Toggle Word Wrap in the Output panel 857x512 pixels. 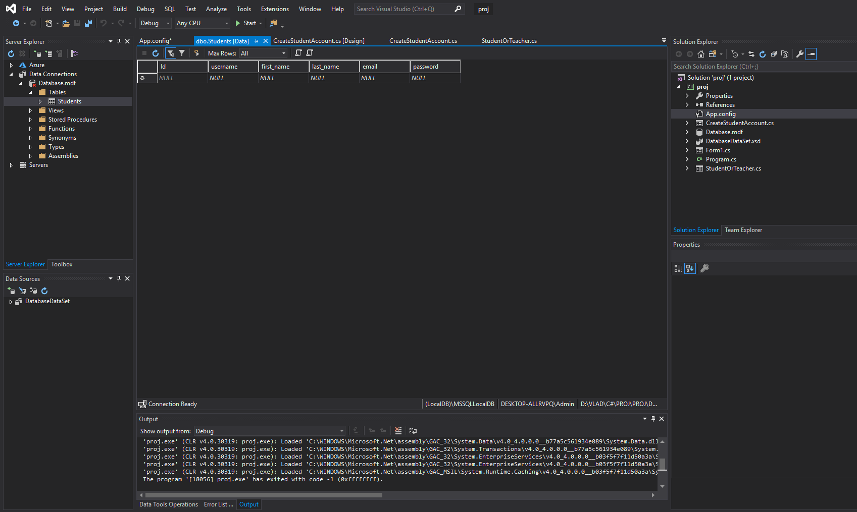tap(413, 431)
